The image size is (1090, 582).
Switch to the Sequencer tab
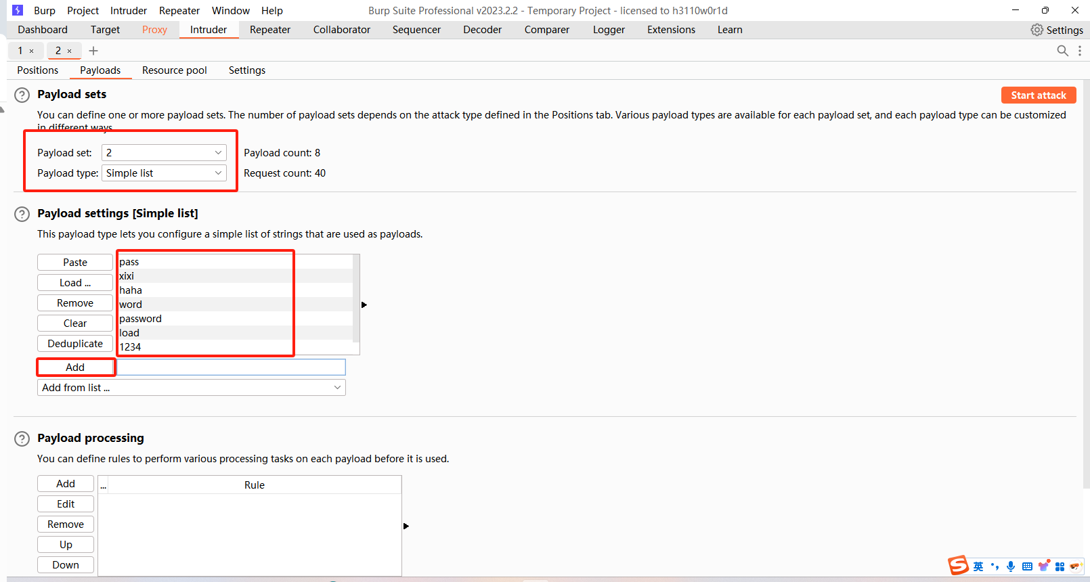click(x=416, y=30)
